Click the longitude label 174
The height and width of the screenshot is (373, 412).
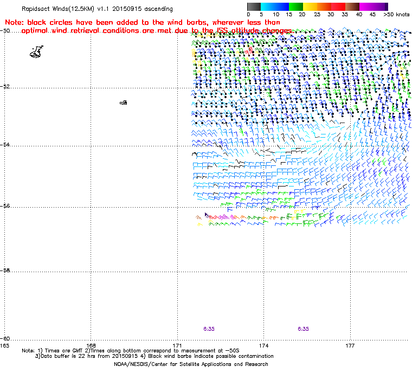pos(264,345)
